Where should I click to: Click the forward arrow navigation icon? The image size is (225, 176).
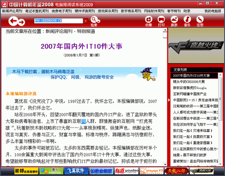pyautogui.click(x=22, y=22)
